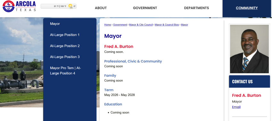Click the Education heading
The width and height of the screenshot is (272, 121).
[113, 104]
